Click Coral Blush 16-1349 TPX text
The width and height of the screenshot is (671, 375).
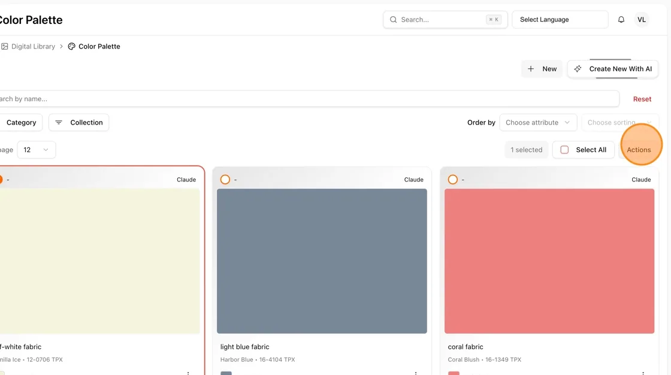(485, 359)
